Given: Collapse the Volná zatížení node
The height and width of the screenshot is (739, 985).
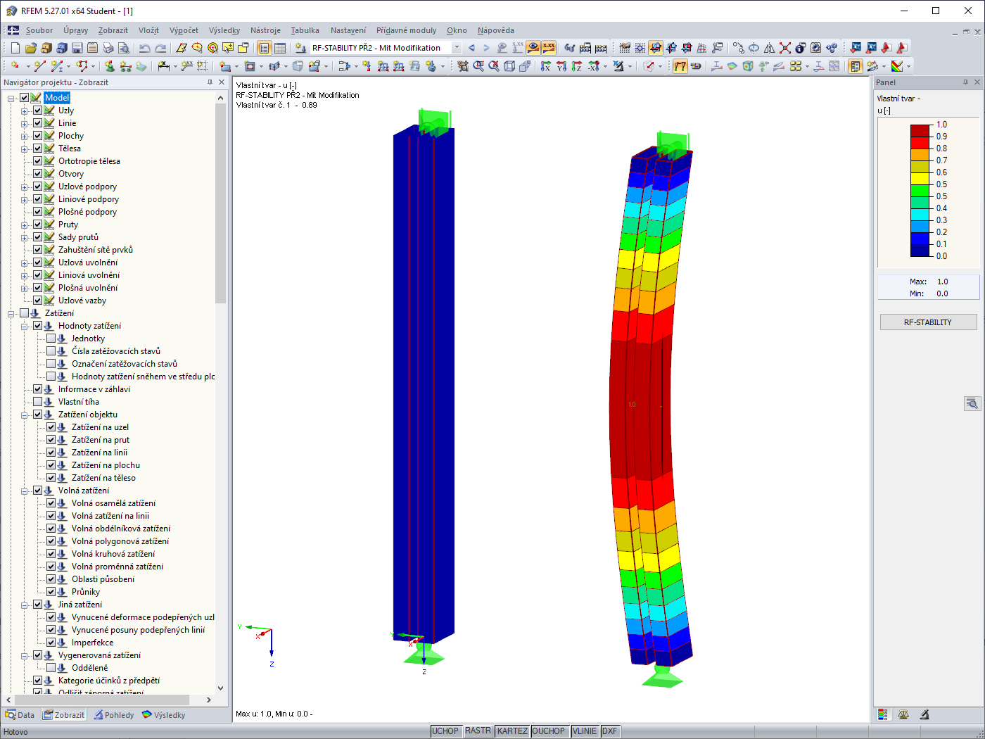Looking at the screenshot, I should (25, 491).
